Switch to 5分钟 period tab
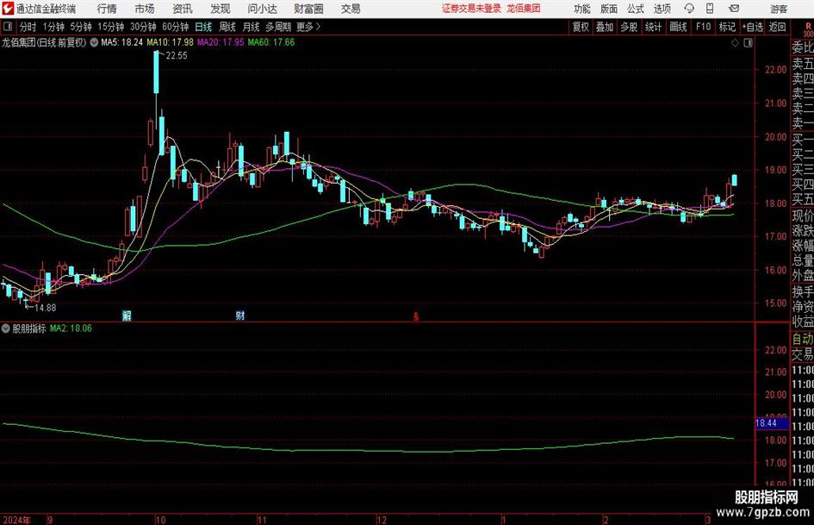This screenshot has width=814, height=525. pos(81,27)
